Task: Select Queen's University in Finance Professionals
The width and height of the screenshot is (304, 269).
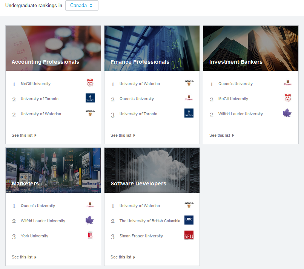Action: point(137,99)
